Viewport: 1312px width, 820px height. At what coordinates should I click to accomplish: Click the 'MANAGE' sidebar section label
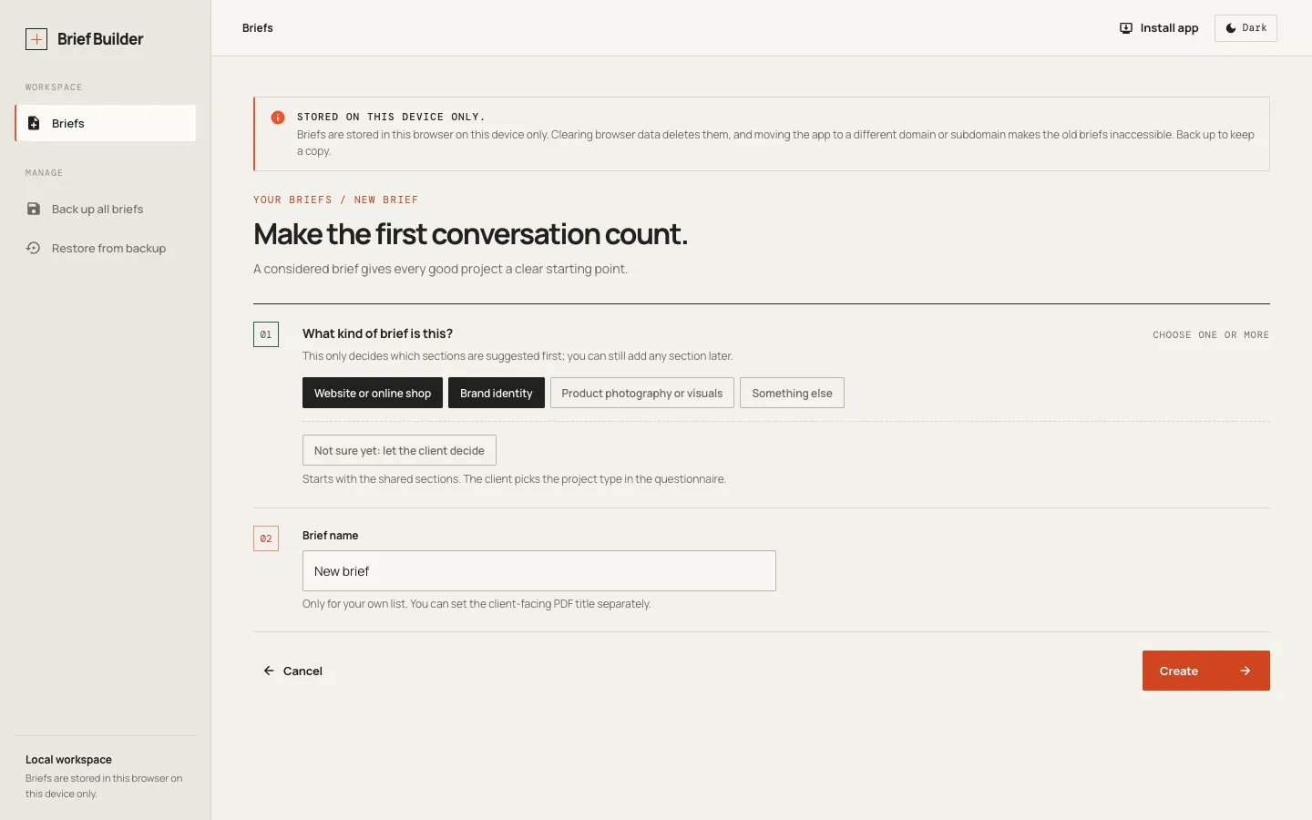(x=44, y=173)
